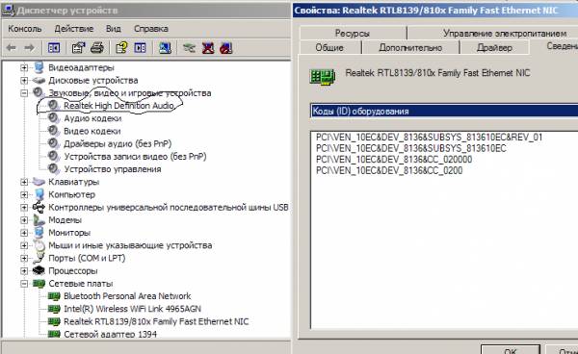Open the Вид menu

pos(113,29)
